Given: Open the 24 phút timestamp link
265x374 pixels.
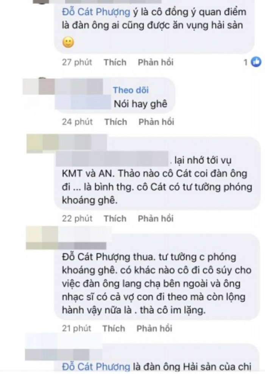Looking at the screenshot, I should tap(77, 122).
